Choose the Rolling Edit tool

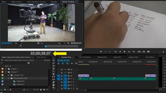pyautogui.click(x=53, y=69)
